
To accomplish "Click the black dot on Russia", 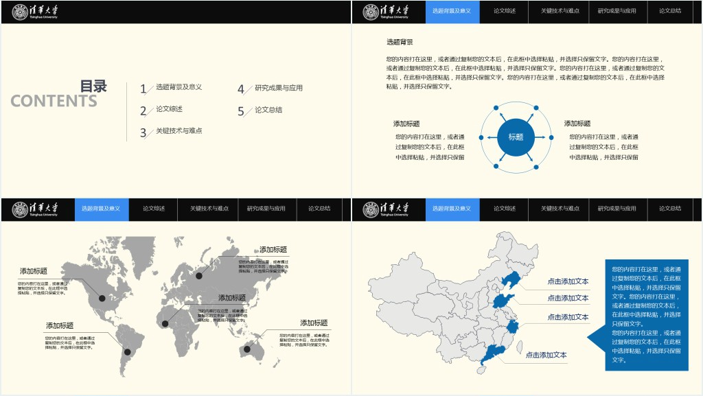I will tap(199, 275).
